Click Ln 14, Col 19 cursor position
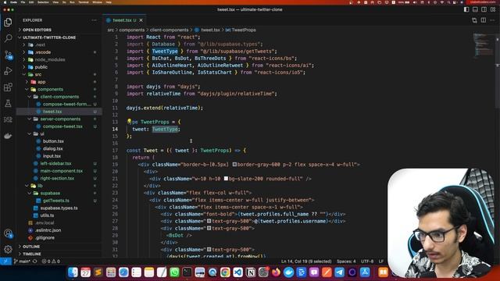This screenshot has width=500, height=281. pos(306,261)
